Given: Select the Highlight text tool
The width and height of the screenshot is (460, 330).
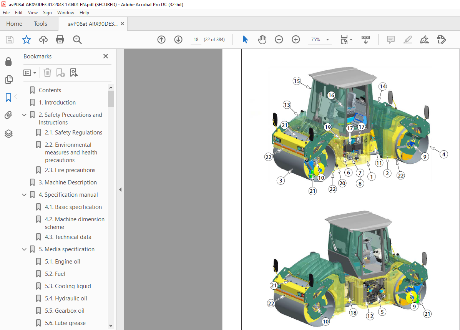Looking at the screenshot, I should pos(408,40).
